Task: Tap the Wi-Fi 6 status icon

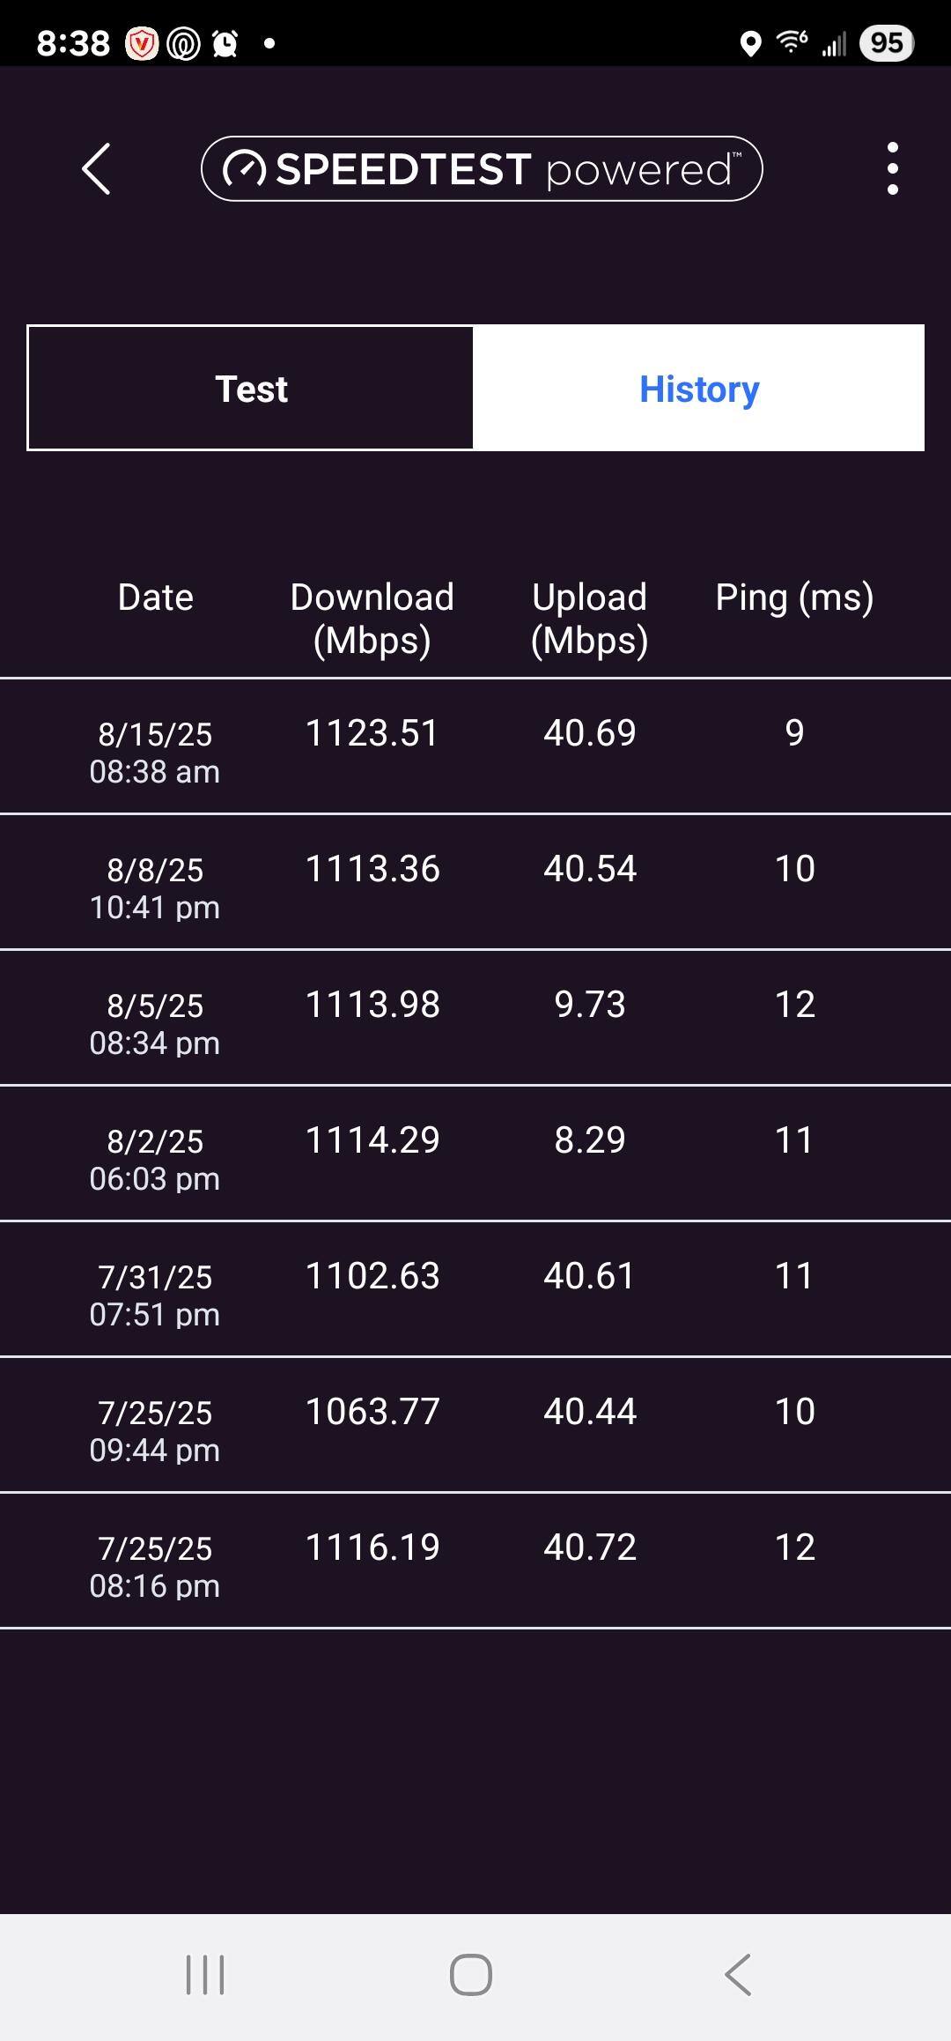Action: pyautogui.click(x=792, y=41)
